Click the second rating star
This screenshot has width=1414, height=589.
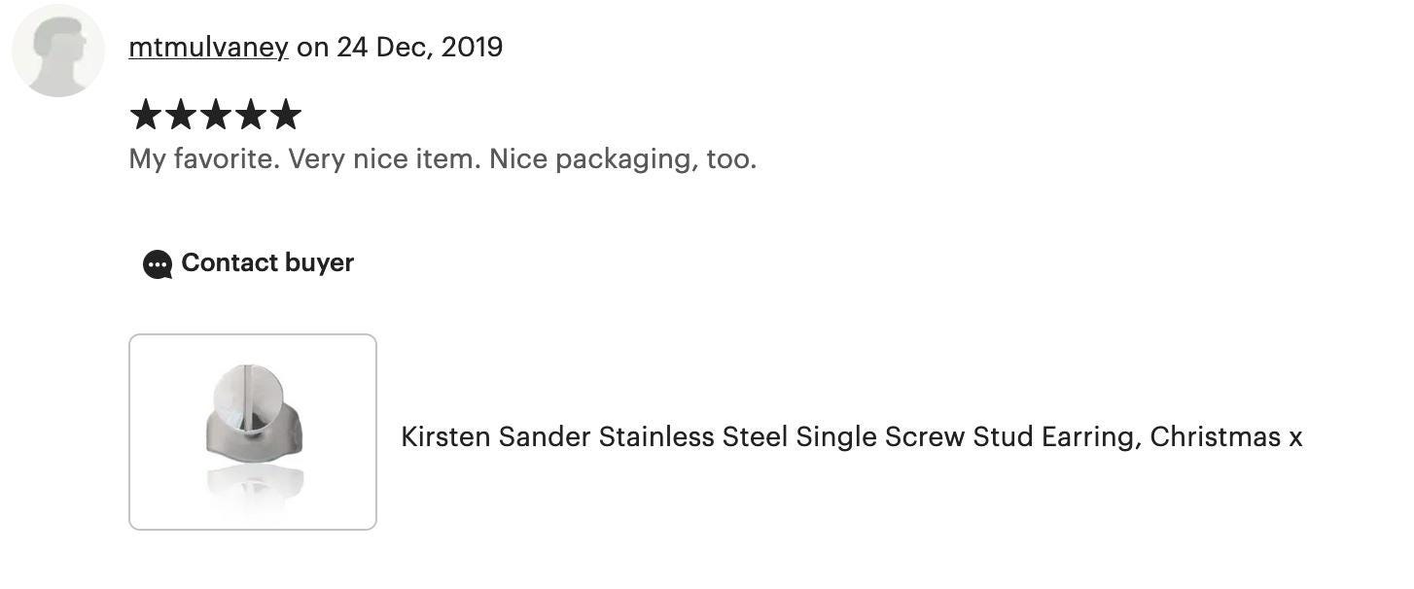[180, 115]
